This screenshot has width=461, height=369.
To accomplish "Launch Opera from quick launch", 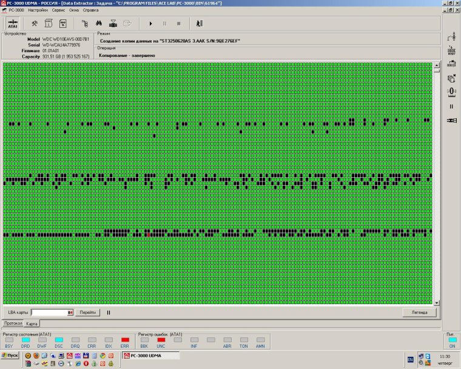I will tap(86, 364).
